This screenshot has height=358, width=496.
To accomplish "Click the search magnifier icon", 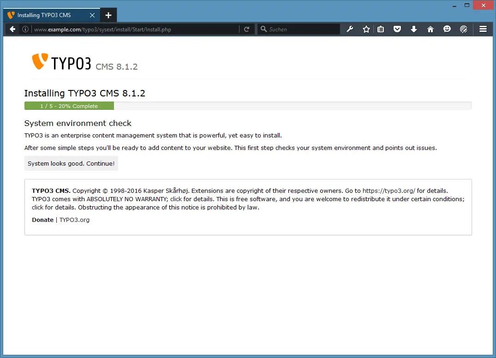I will coord(263,29).
